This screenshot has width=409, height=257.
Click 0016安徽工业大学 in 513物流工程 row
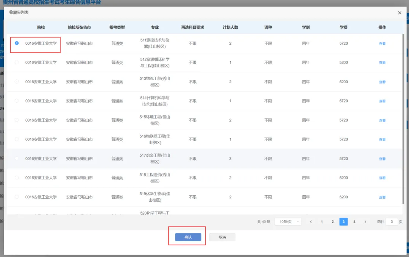click(x=41, y=82)
